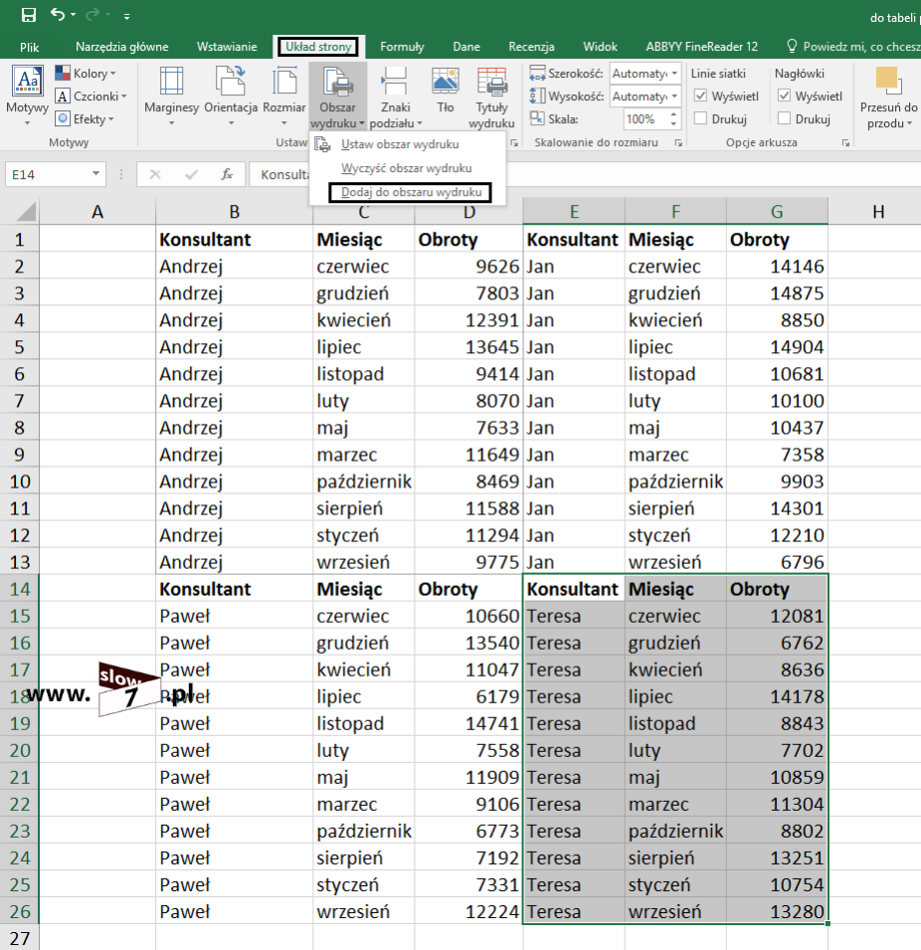Choose Dodaj do obszaru wydruku menu item

coord(410,193)
